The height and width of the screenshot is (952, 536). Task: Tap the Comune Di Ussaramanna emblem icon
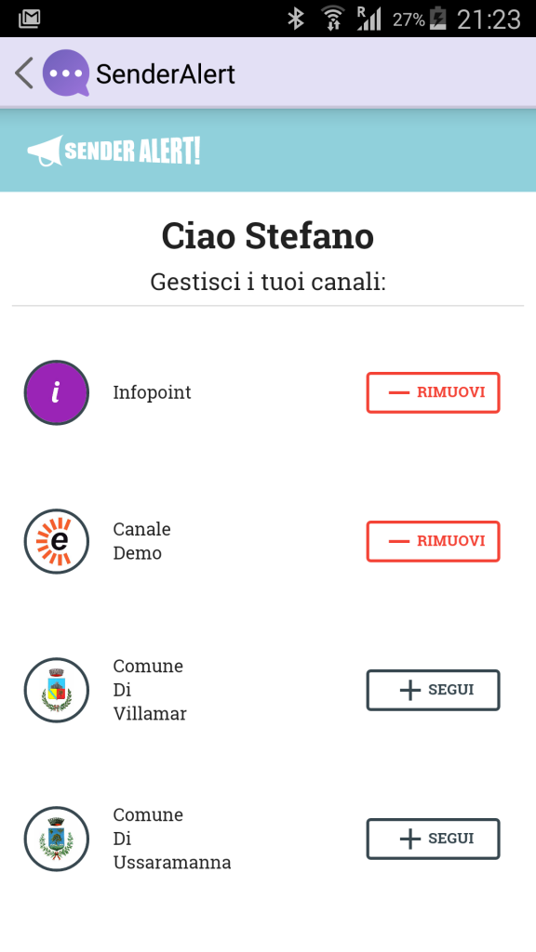click(x=56, y=839)
